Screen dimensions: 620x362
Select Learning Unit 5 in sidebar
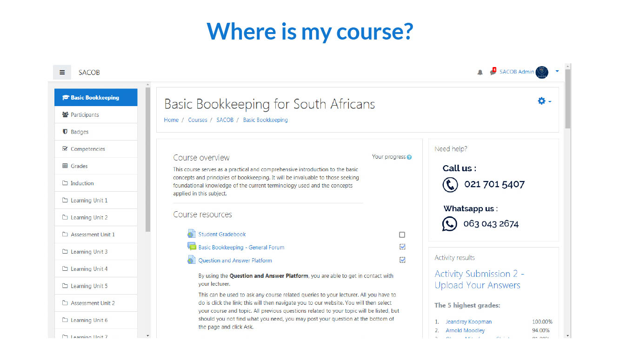pos(96,286)
